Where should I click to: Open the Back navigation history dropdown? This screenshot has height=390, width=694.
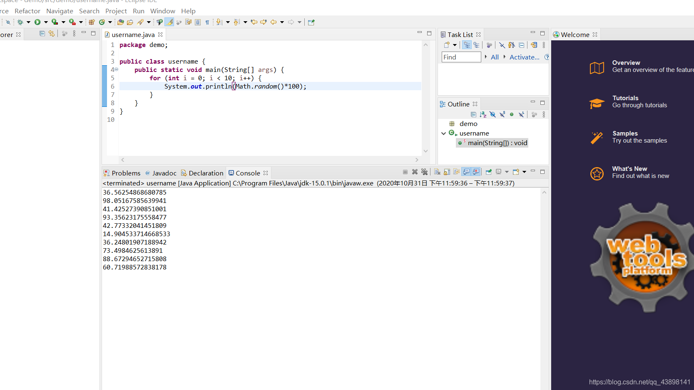[282, 22]
